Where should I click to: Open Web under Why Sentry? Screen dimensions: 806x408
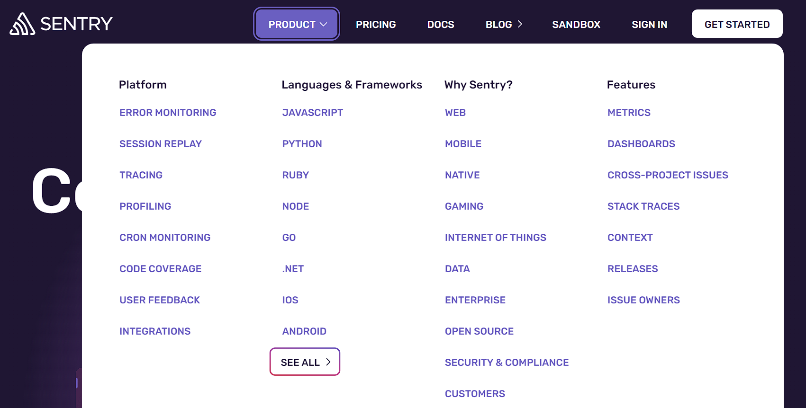tap(455, 113)
